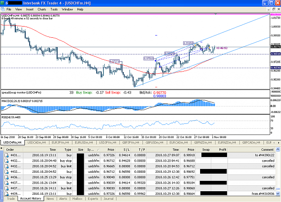281x202 pixels.
Task: Sort history by Symbol column header
Action: [92, 150]
